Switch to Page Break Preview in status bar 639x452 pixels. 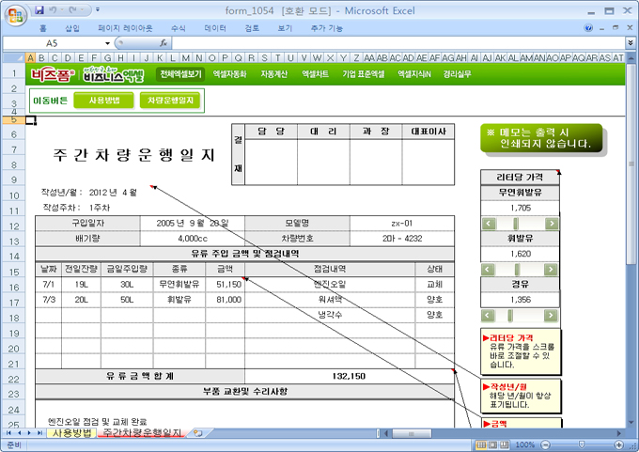tap(504, 444)
